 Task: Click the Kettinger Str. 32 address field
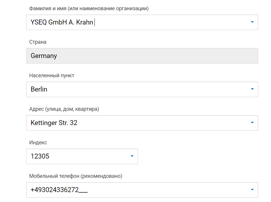click(x=142, y=123)
